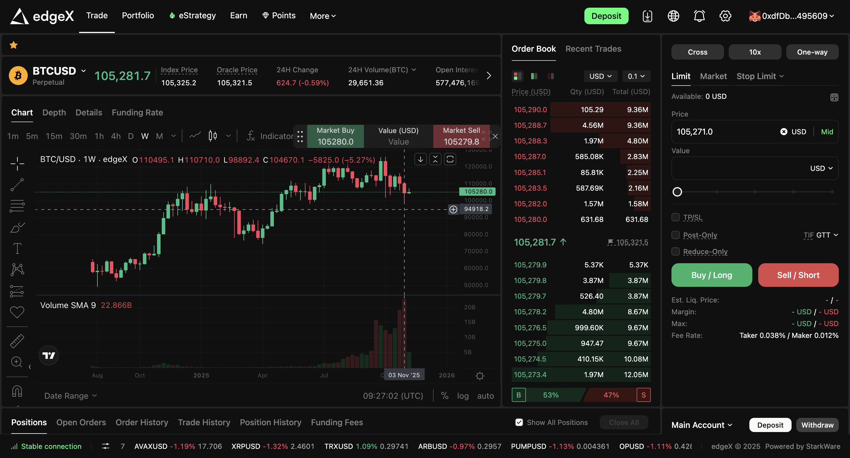Click the favorite star icon
Viewport: 850px width, 458px height.
tap(14, 45)
